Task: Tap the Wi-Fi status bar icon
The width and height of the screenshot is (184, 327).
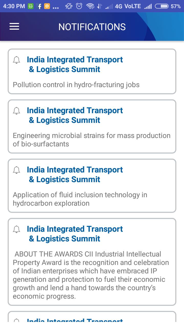Action: (90, 6)
